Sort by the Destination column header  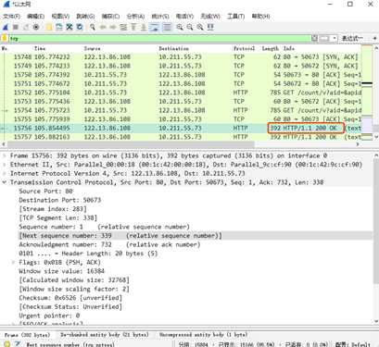[173, 48]
